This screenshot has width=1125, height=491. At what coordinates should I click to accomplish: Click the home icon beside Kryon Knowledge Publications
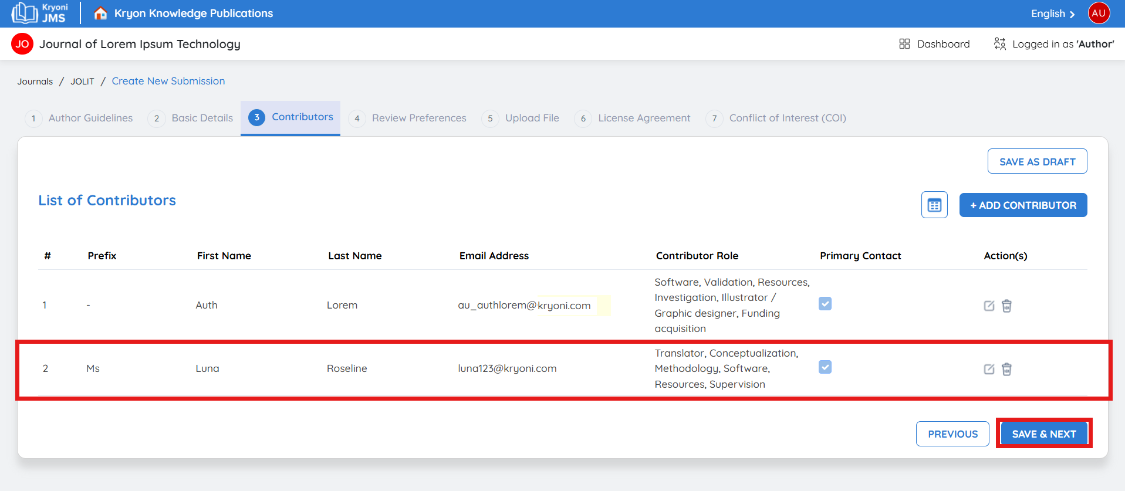(x=100, y=13)
